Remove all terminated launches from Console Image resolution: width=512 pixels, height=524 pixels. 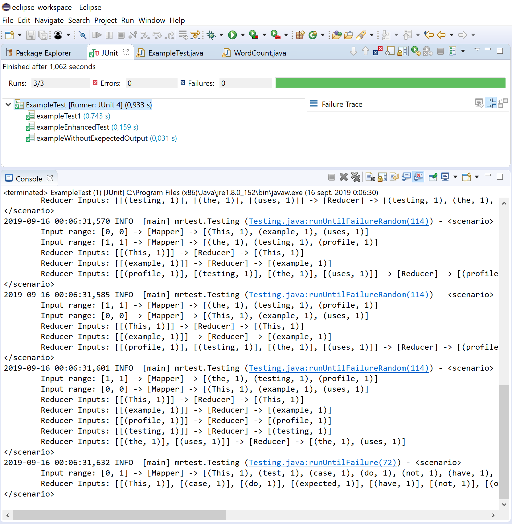pos(356,177)
